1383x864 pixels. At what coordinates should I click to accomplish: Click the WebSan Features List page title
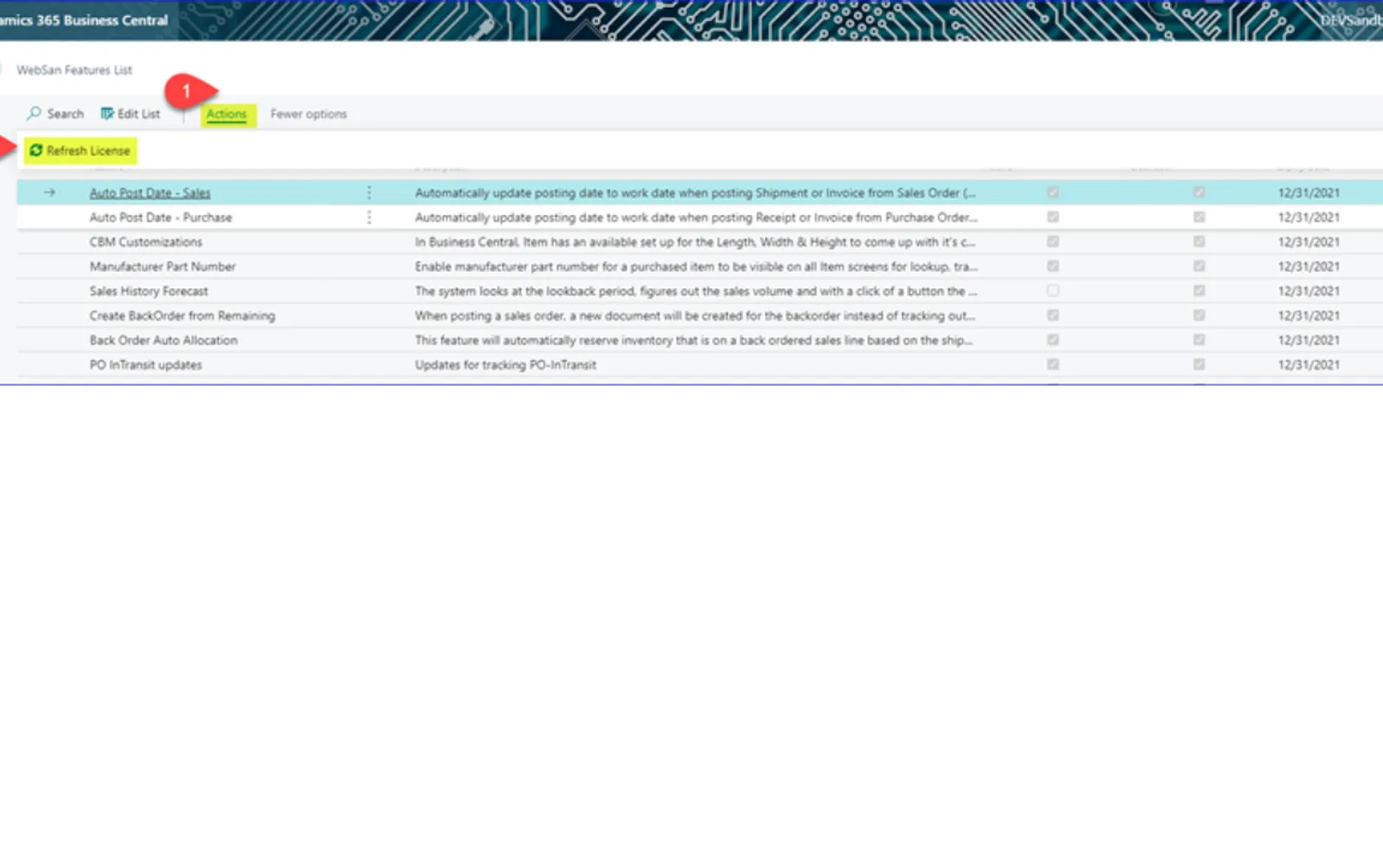coord(74,70)
